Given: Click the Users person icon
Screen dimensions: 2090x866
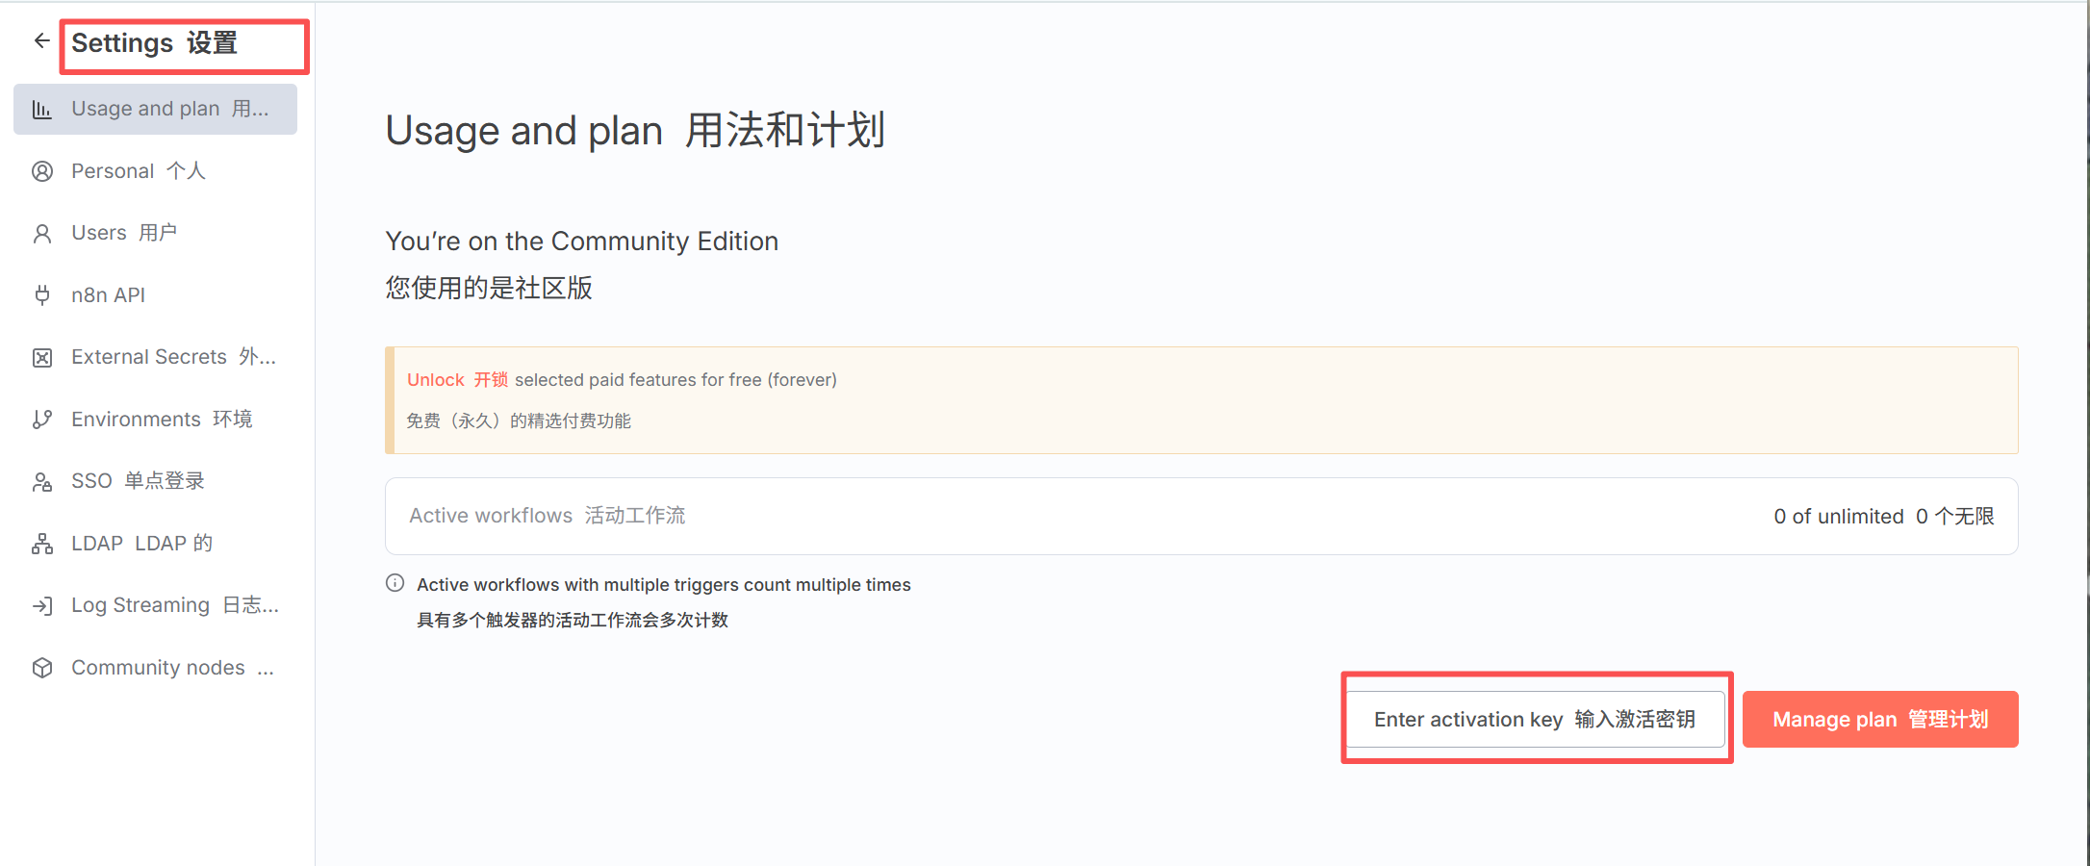Looking at the screenshot, I should tap(41, 234).
